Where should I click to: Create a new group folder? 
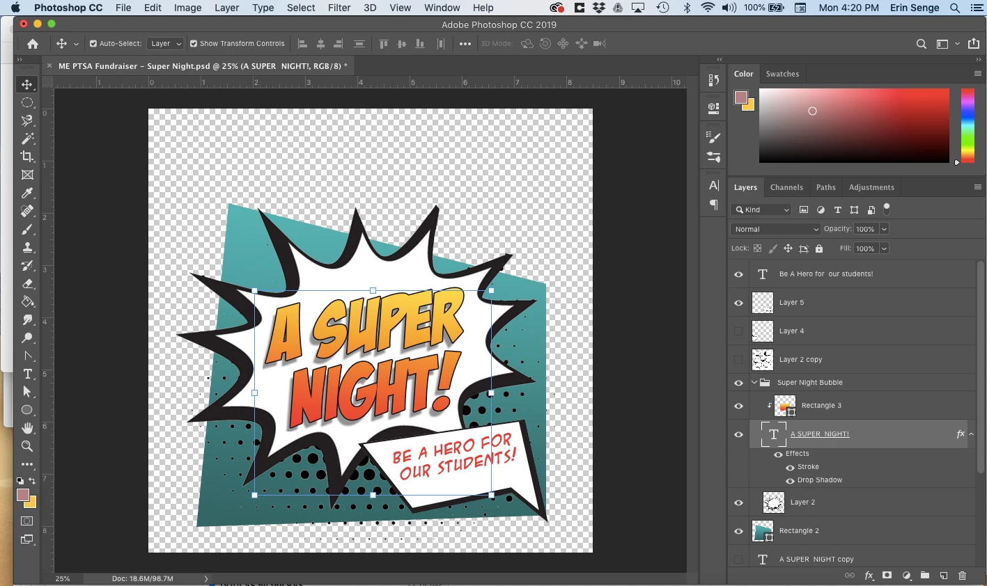[925, 576]
